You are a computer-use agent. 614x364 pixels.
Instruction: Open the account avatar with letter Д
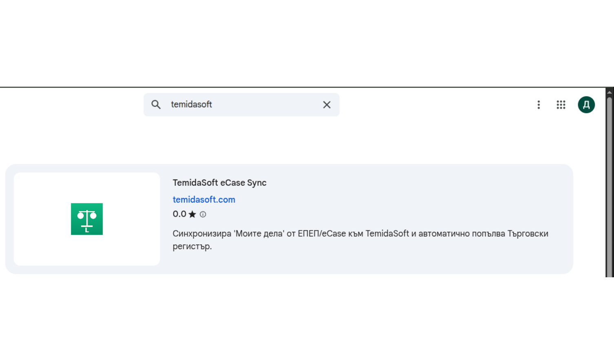[x=586, y=105]
